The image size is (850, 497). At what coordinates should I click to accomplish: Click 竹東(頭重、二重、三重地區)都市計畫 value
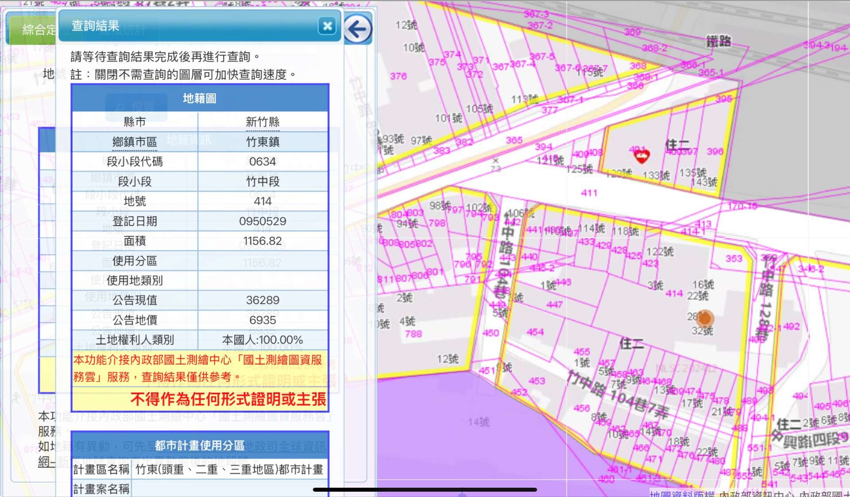coord(229,470)
